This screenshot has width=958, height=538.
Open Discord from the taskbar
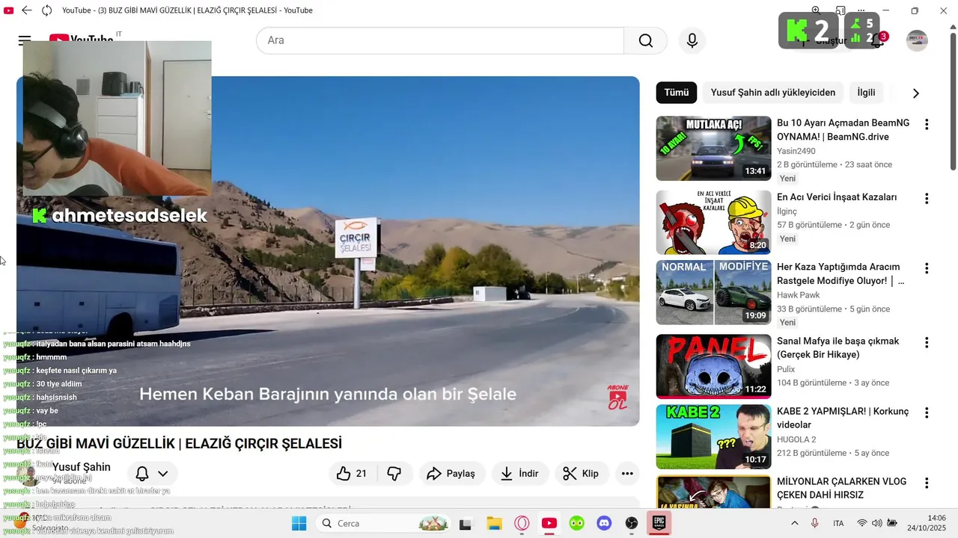[x=604, y=523]
